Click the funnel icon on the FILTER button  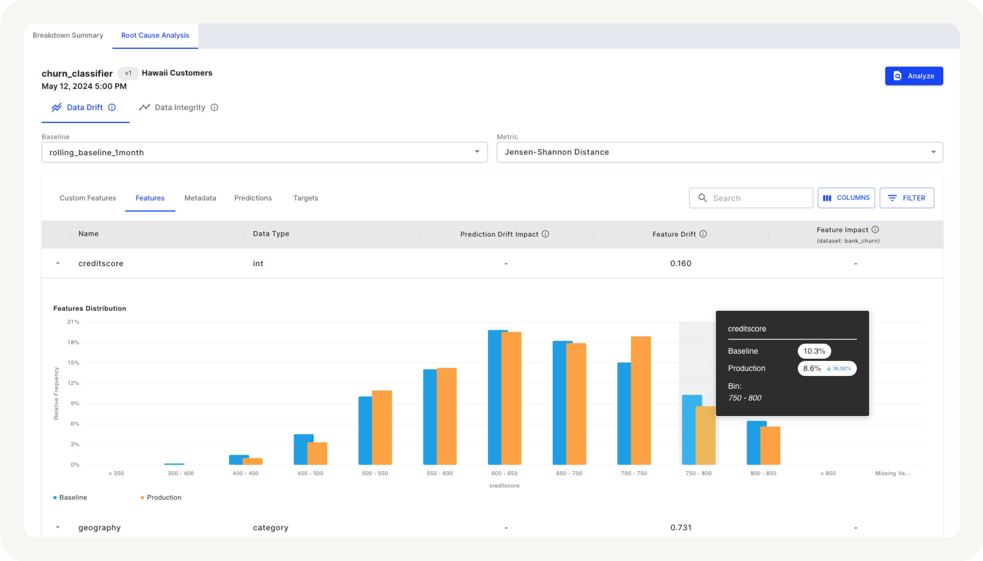(893, 198)
